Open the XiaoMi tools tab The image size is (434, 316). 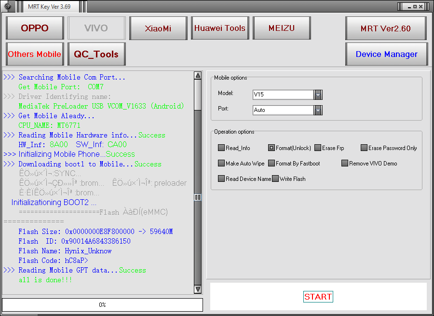click(x=158, y=28)
